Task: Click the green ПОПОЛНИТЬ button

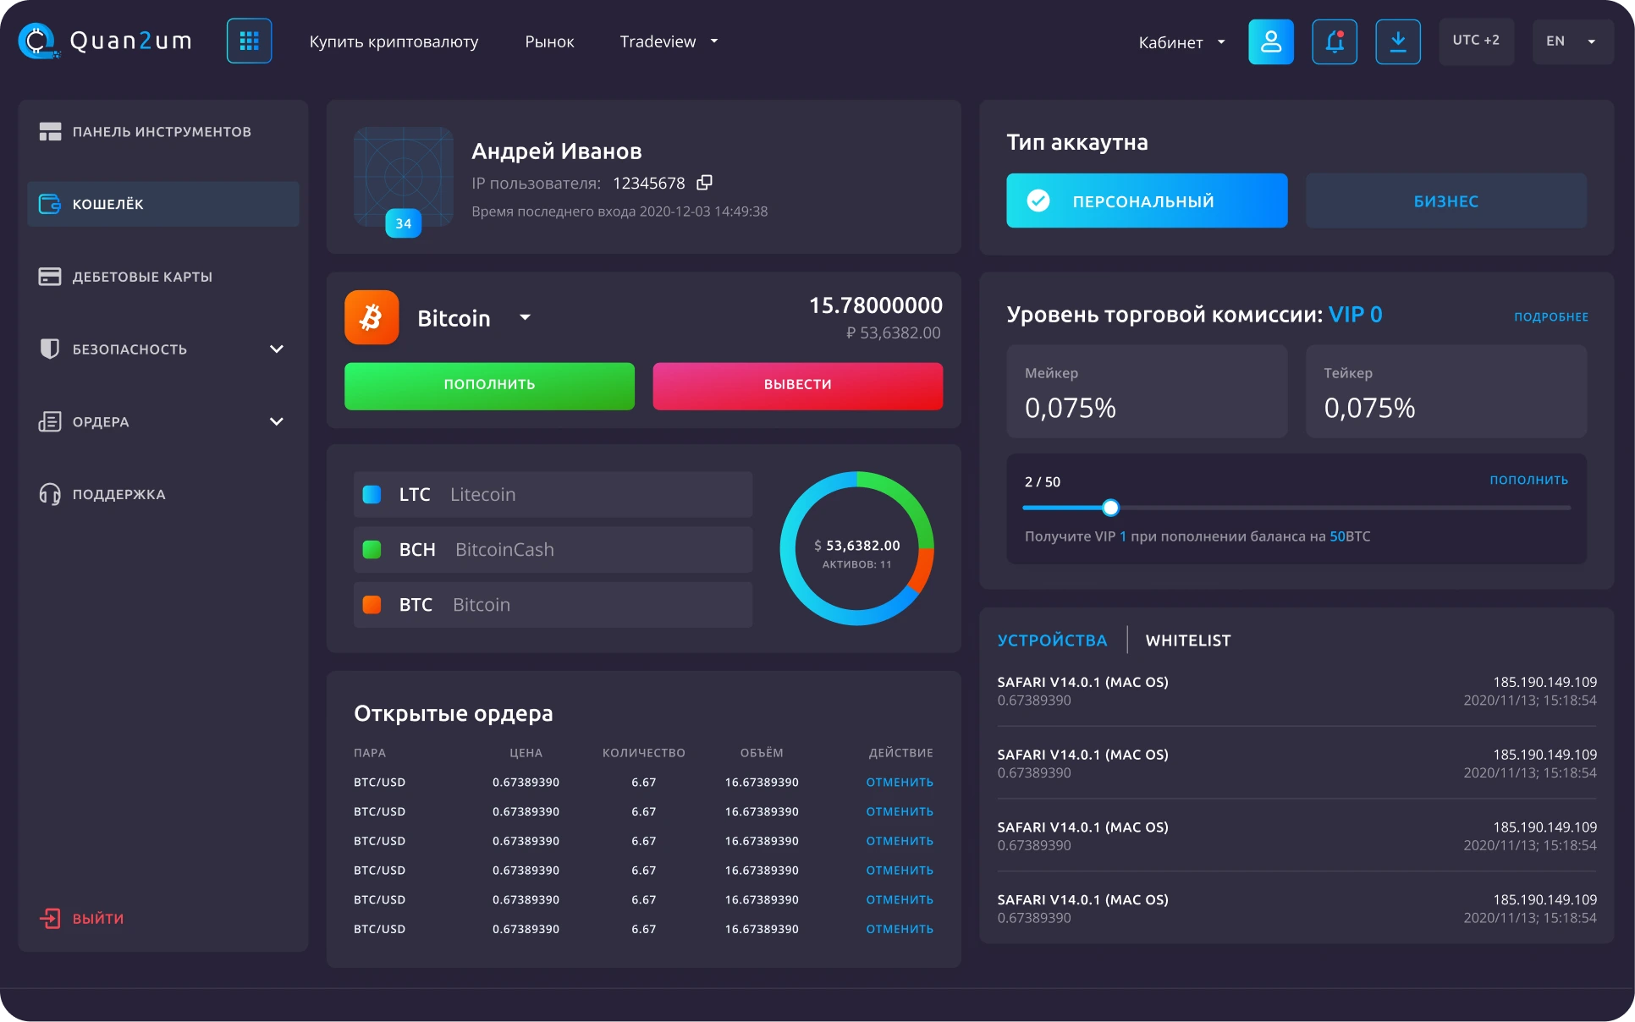Action: (489, 386)
